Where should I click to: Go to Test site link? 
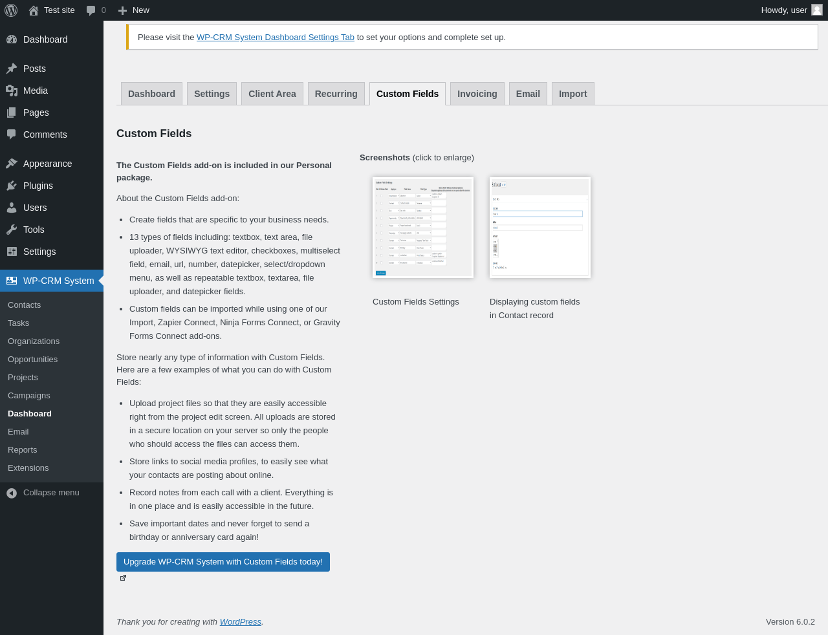coord(60,10)
